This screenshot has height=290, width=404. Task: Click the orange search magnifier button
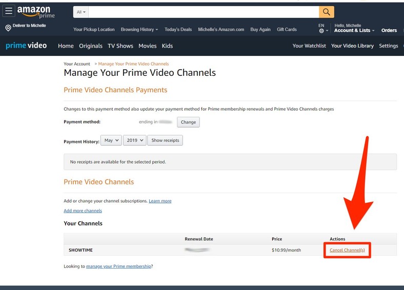point(326,12)
